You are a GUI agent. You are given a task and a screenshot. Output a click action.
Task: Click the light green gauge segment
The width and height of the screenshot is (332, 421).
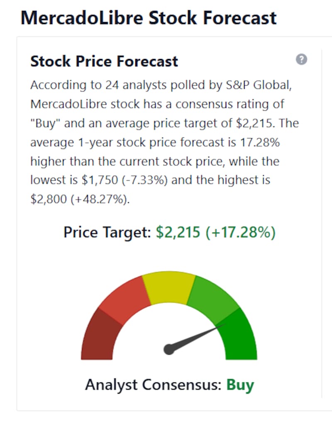pyautogui.click(x=212, y=298)
